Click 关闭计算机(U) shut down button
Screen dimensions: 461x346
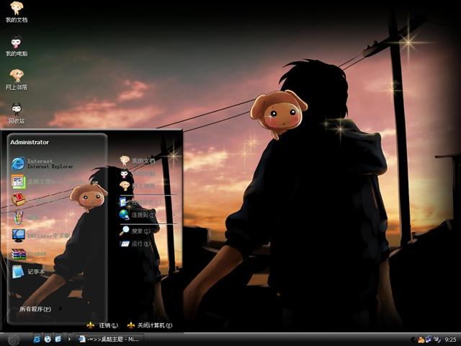coord(150,325)
